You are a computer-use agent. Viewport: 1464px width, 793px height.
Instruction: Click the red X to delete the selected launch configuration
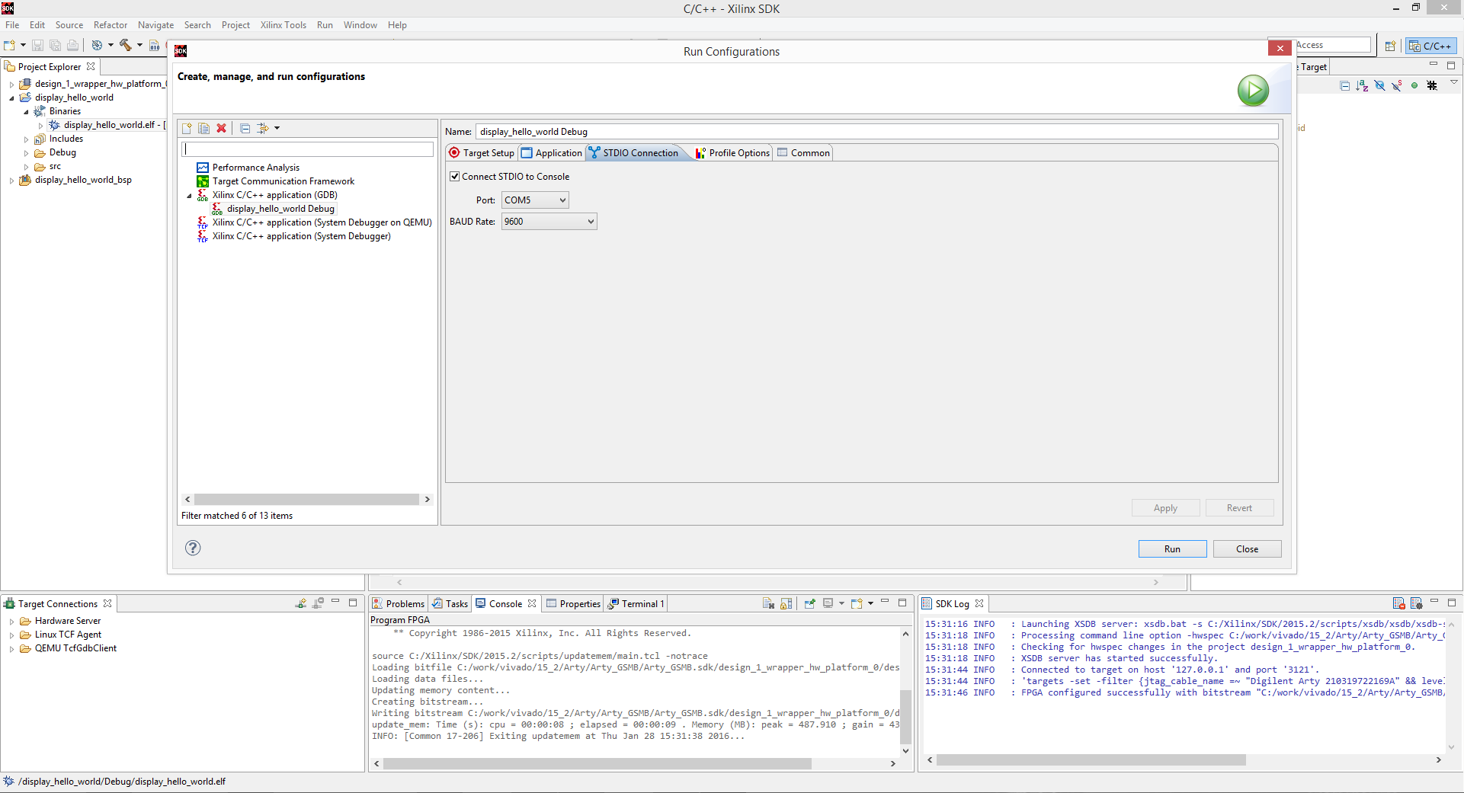[x=221, y=128]
